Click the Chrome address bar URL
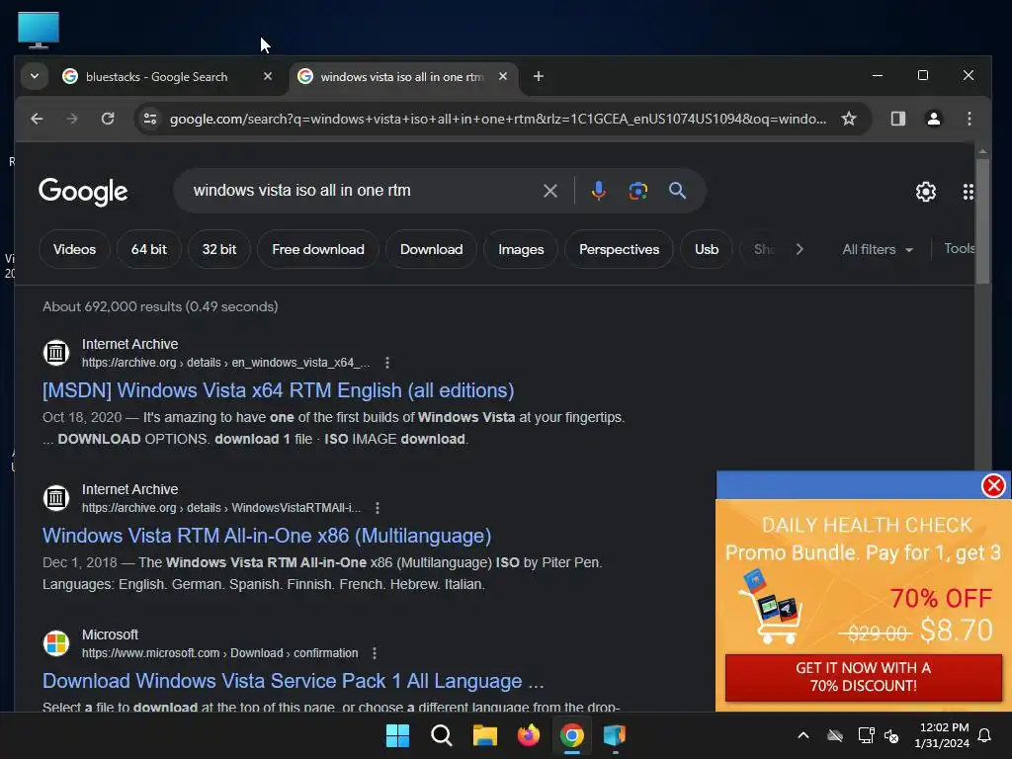Image resolution: width=1012 pixels, height=759 pixels. pyautogui.click(x=498, y=119)
